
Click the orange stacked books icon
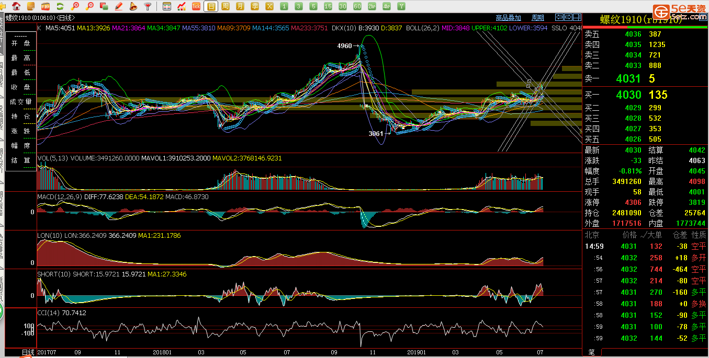31,6
